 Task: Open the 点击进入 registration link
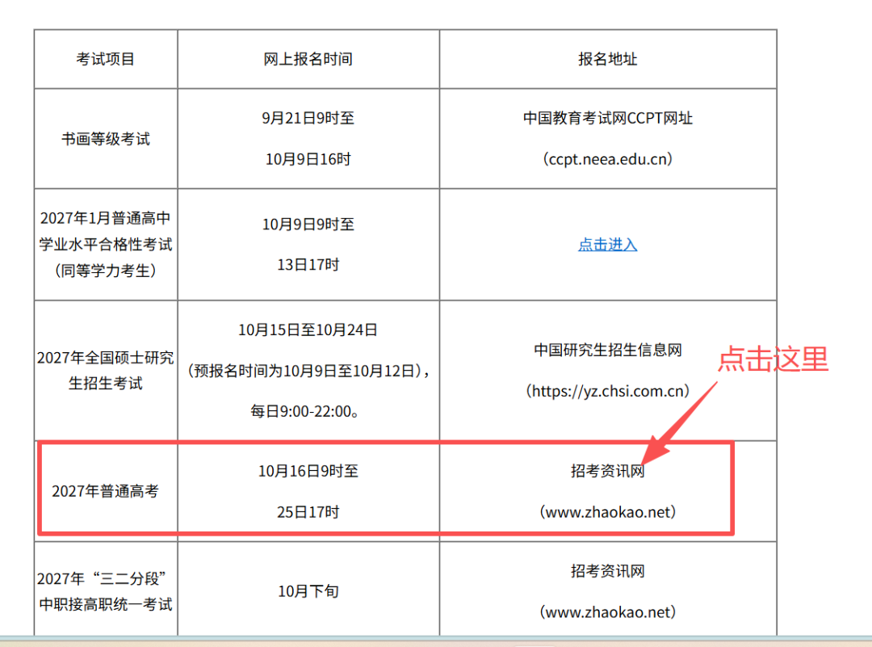coord(607,245)
